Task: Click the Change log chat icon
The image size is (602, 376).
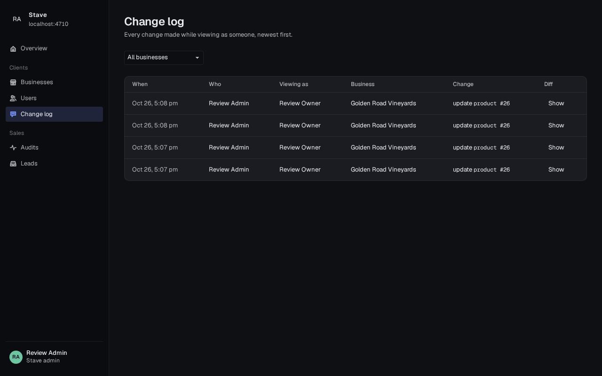Action: pos(13,114)
